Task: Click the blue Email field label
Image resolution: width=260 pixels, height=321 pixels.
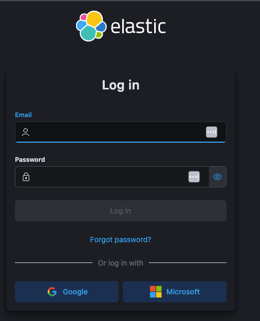Action: [x=23, y=115]
